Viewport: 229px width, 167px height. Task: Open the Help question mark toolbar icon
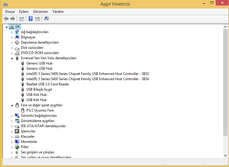pos(30,19)
